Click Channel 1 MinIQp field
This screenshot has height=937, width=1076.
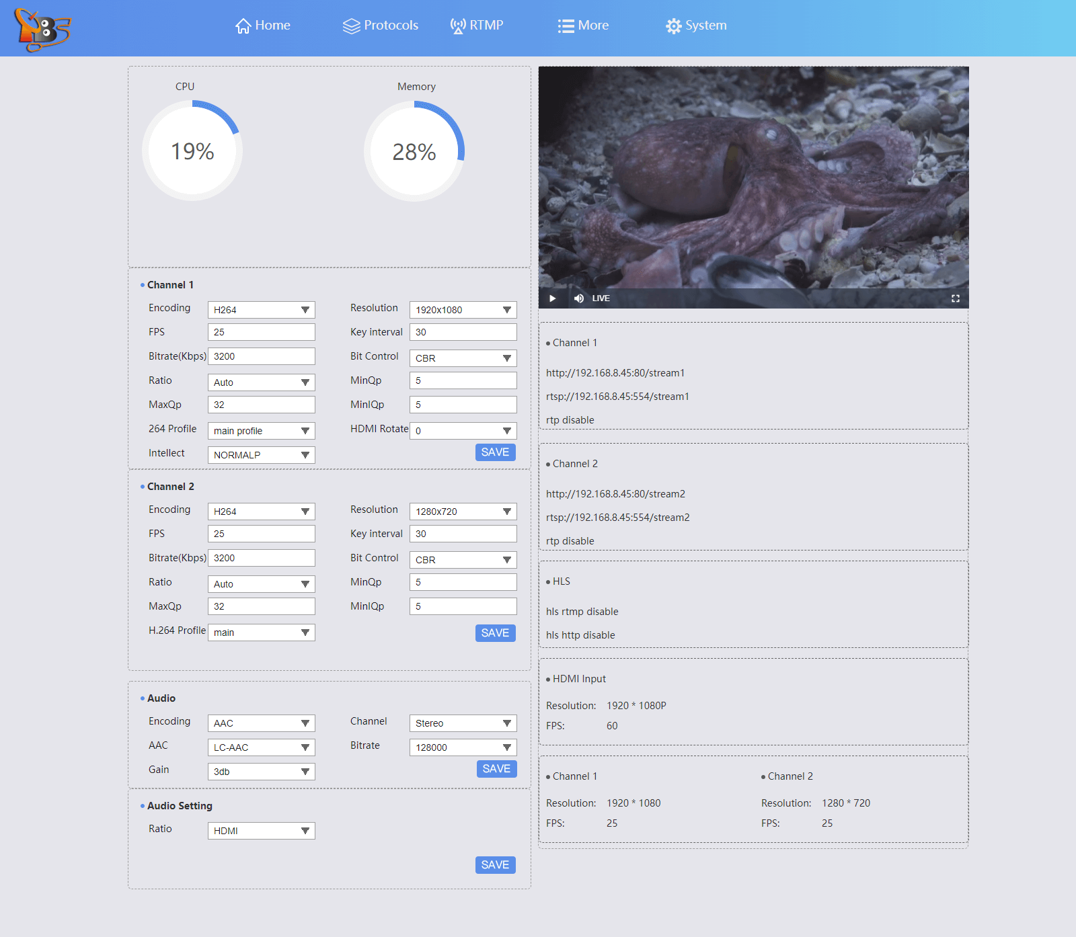[x=463, y=405]
